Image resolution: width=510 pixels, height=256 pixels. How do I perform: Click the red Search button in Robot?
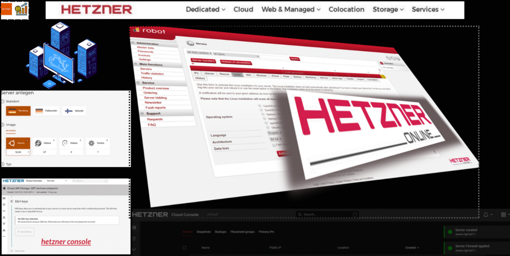tap(295, 59)
